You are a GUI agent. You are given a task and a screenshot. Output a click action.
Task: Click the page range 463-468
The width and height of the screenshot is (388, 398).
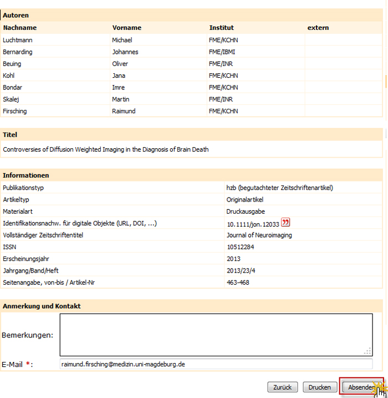pos(239,283)
